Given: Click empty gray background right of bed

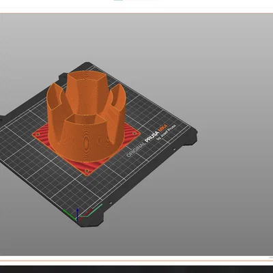Looking at the screenshot, I should (227, 114).
